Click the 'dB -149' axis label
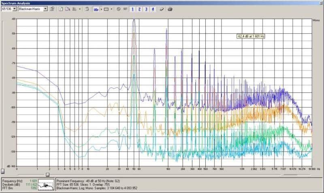Screen dimensions: 324x193 click(11, 166)
